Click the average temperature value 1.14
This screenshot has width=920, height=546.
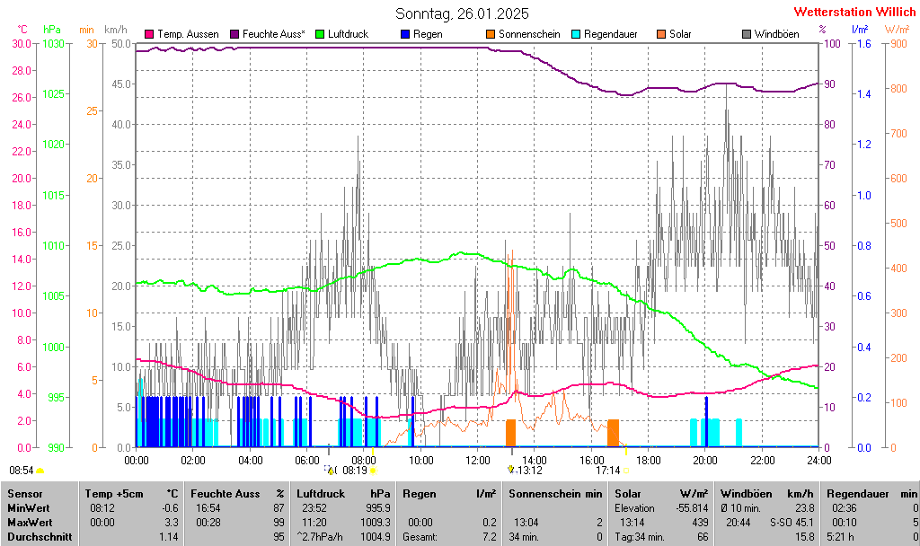pyautogui.click(x=168, y=537)
